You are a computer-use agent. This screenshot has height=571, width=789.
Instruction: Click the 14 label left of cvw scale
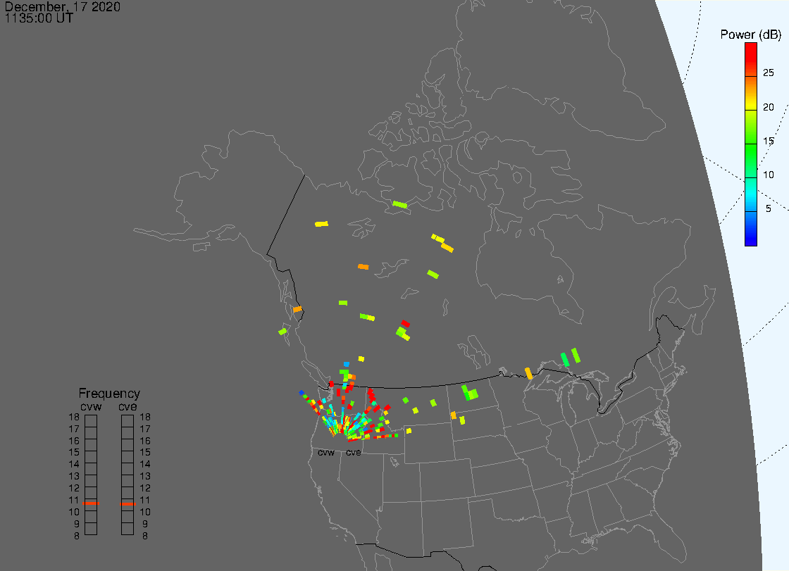(x=74, y=465)
